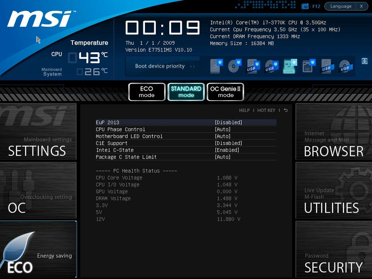The width and height of the screenshot is (372, 279).
Task: Select the UEFI USB CD/DVD boot icon
Action: (271, 66)
